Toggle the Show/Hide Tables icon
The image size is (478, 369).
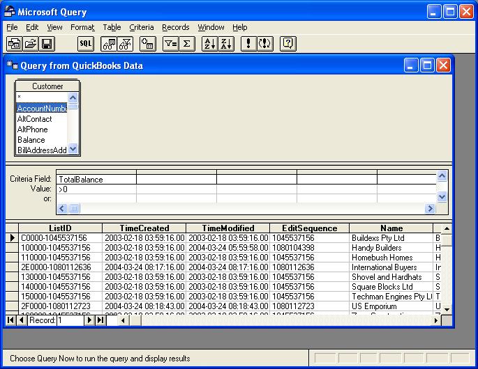pos(108,44)
